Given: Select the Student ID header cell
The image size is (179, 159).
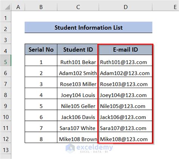Looking at the screenshot, I should pos(78,49).
